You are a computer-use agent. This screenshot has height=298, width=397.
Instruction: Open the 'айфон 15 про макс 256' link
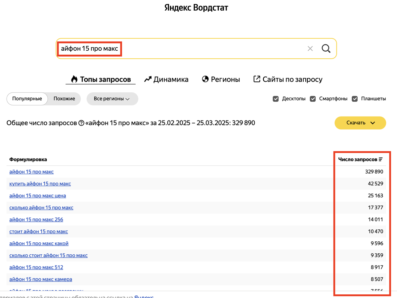36,220
